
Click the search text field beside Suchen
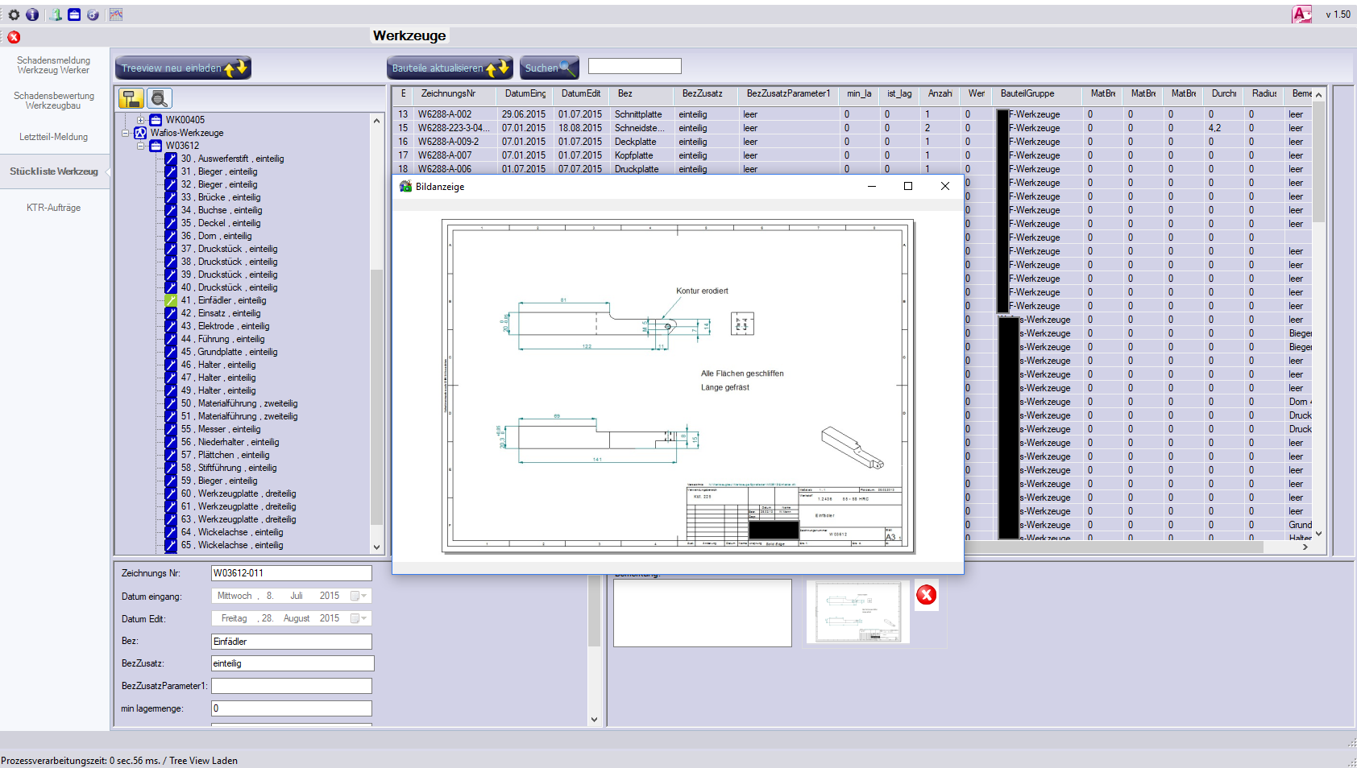[x=635, y=66]
